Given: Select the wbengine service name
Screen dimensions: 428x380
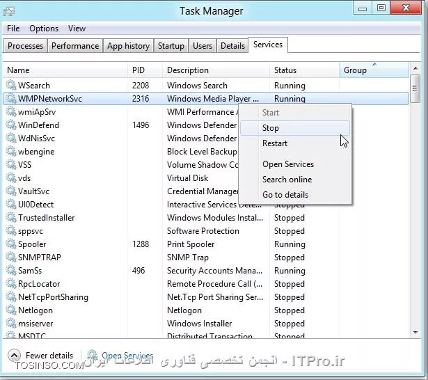Looking at the screenshot, I should point(36,152).
